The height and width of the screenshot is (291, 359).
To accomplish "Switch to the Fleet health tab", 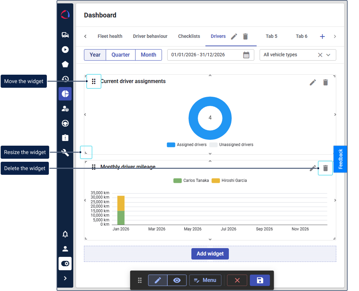I will [x=110, y=36].
